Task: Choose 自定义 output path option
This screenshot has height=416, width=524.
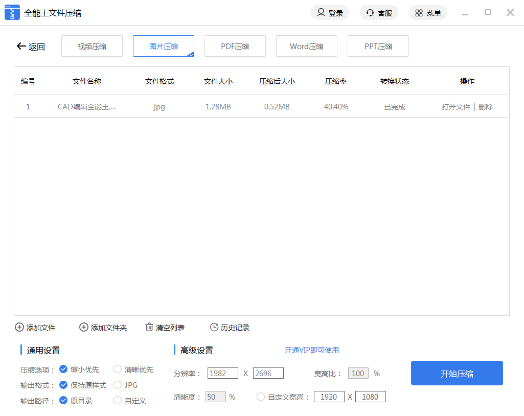Action: (118, 400)
